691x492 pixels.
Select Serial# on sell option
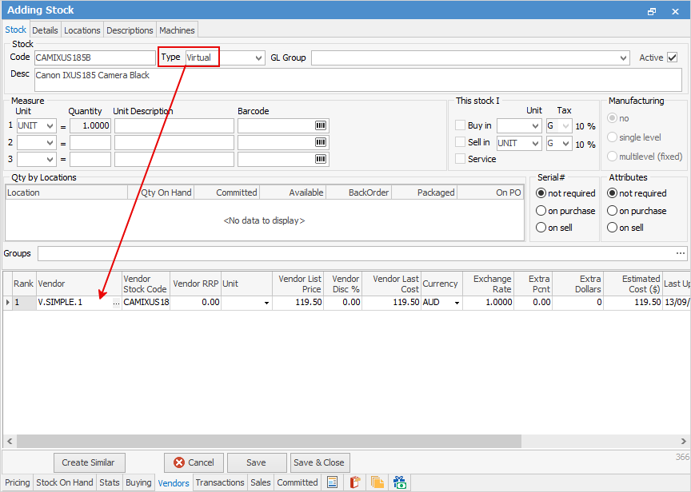click(541, 228)
